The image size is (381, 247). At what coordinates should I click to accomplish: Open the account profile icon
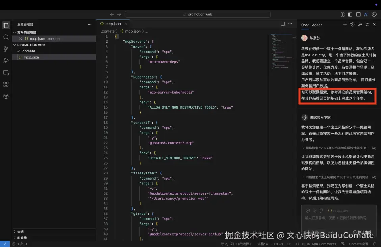(x=374, y=14)
